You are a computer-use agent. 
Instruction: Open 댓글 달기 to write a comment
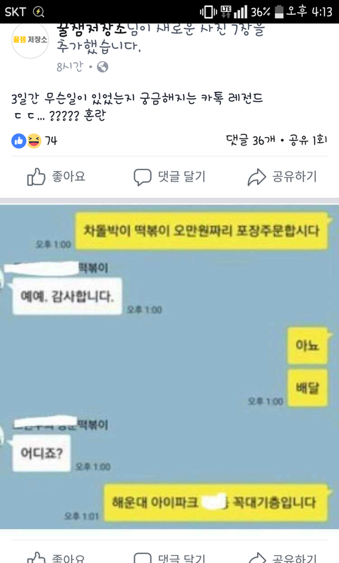click(x=169, y=177)
